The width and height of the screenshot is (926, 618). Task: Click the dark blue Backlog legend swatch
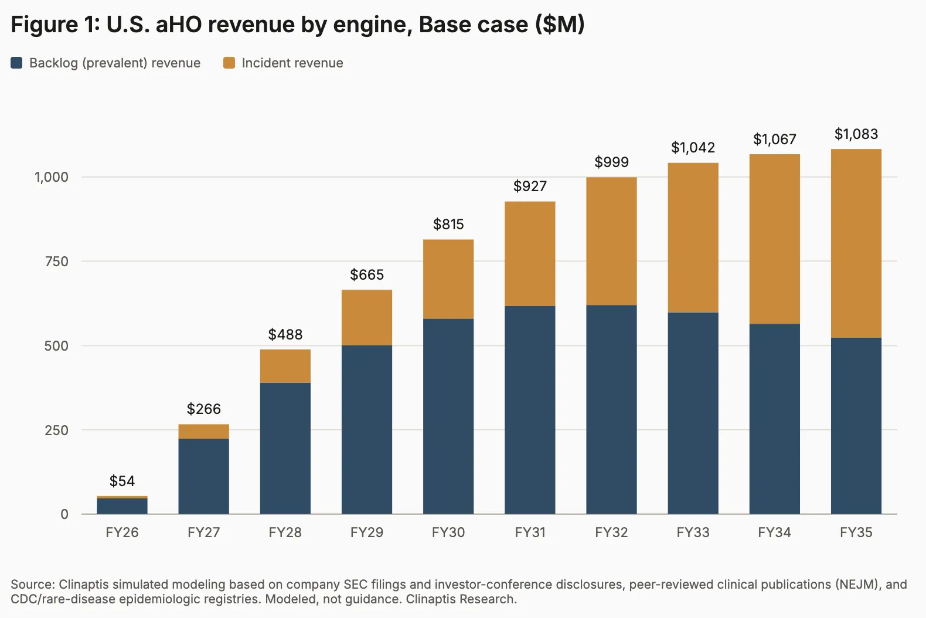[17, 63]
